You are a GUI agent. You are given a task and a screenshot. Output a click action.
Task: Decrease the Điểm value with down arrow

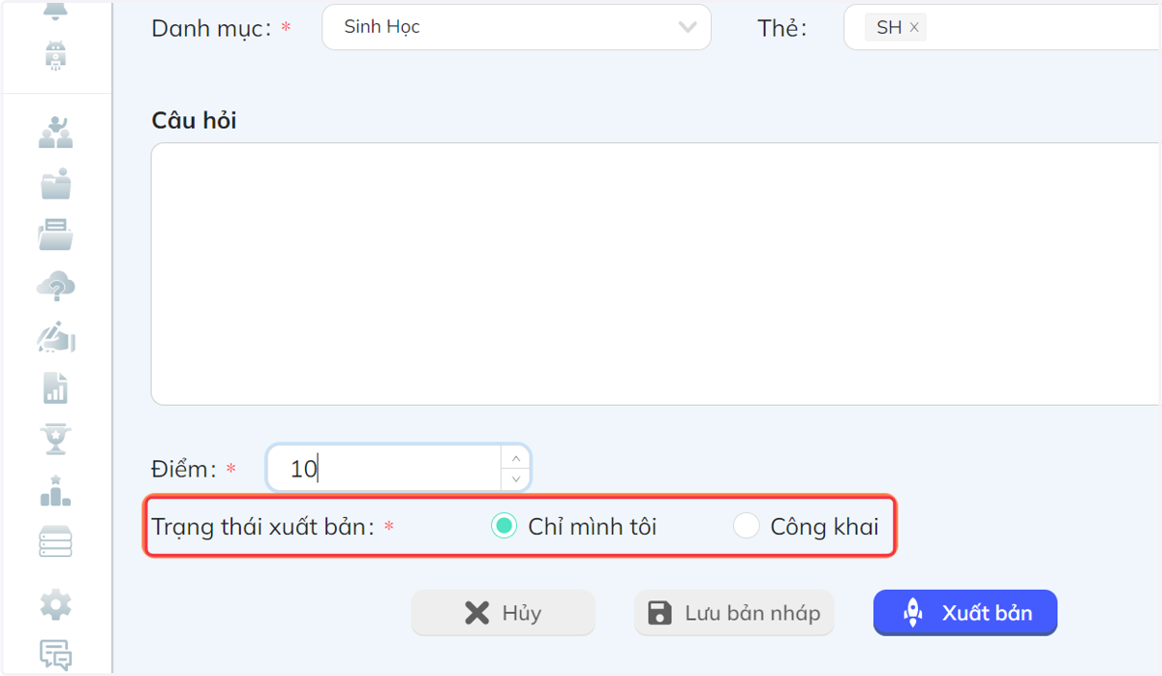(x=515, y=478)
